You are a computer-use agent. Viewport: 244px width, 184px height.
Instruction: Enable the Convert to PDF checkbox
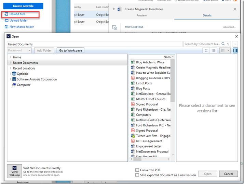[137, 170]
